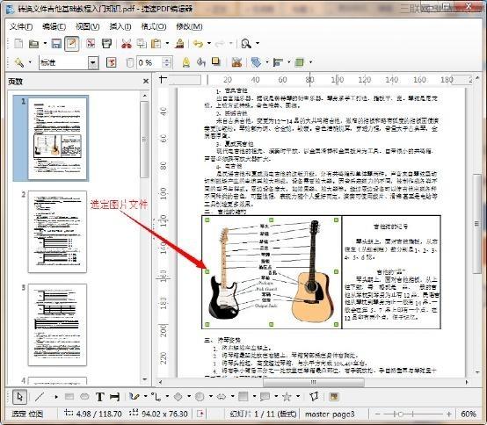
Task: Open the alignment dropdown arrow
Action: (x=289, y=62)
